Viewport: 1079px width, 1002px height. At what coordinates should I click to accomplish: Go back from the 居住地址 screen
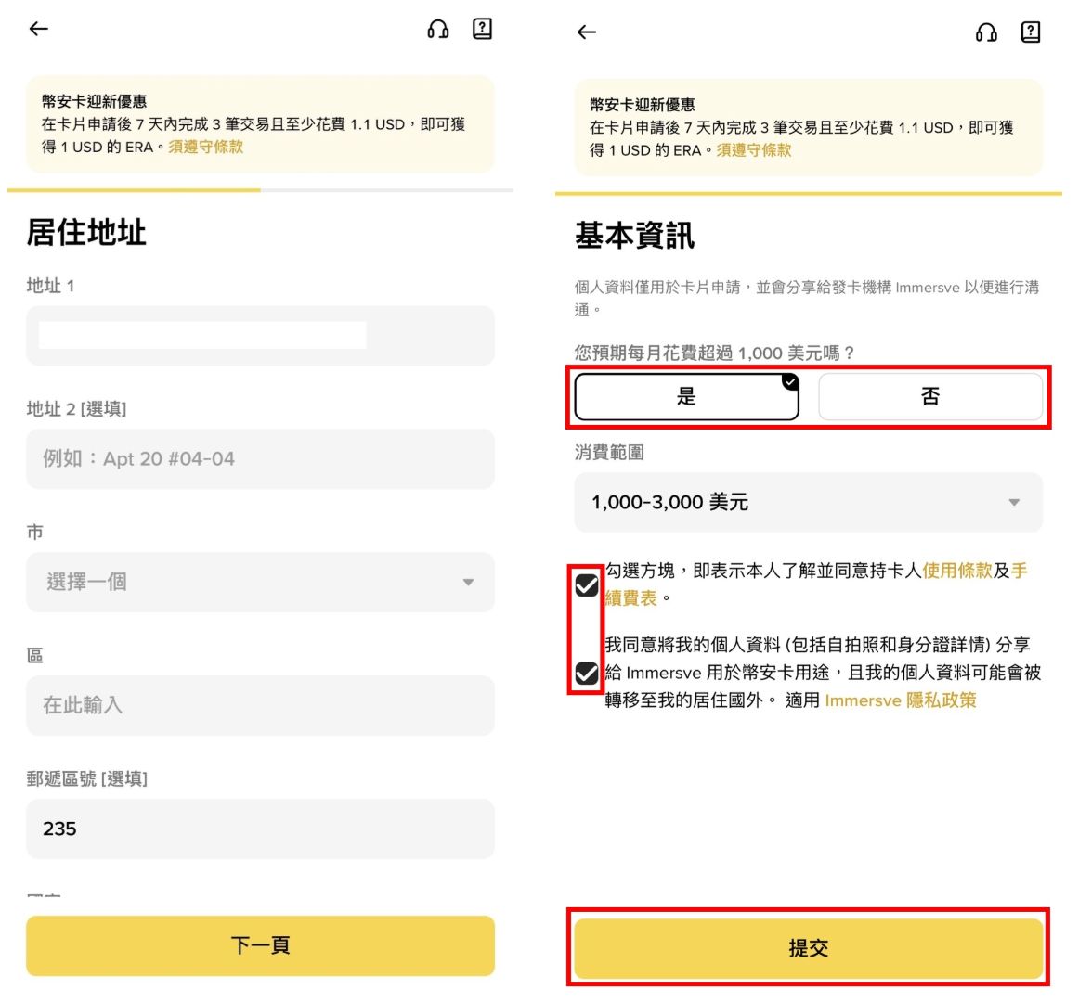(x=39, y=28)
